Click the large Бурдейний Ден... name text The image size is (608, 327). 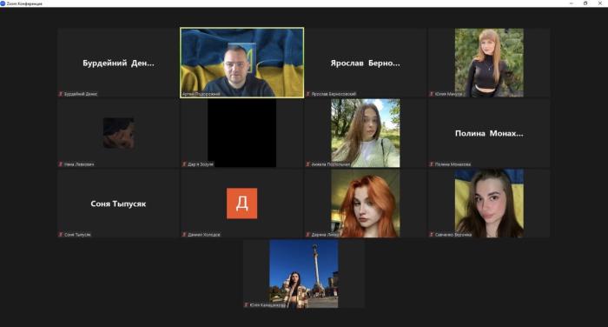pyautogui.click(x=118, y=63)
